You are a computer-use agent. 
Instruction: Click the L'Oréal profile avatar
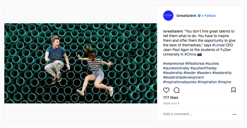pyautogui.click(x=168, y=16)
